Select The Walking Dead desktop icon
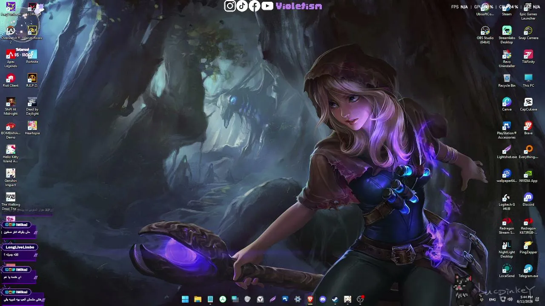The height and width of the screenshot is (306, 545). (x=11, y=201)
